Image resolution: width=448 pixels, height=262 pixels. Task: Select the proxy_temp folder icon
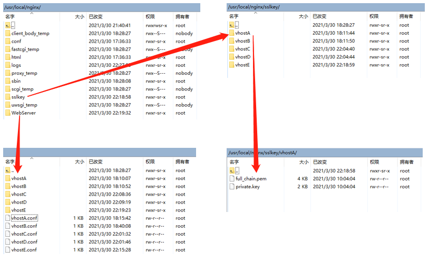click(x=8, y=73)
